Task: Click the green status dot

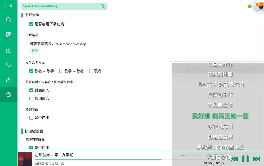Action: pyautogui.click(x=250, y=6)
